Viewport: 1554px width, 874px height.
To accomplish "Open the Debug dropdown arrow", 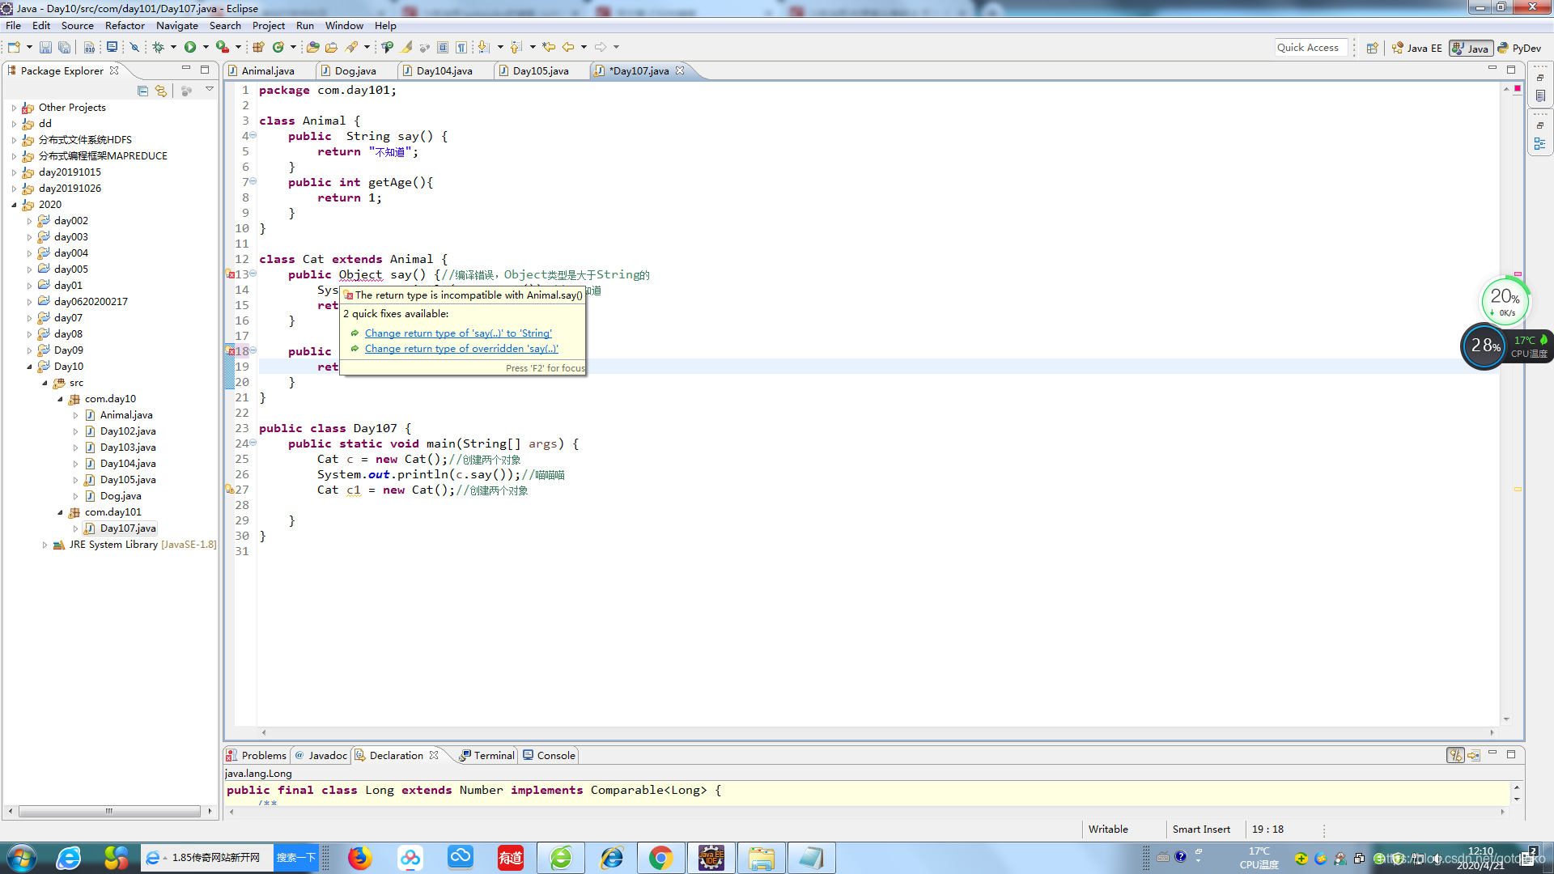I will click(x=173, y=47).
